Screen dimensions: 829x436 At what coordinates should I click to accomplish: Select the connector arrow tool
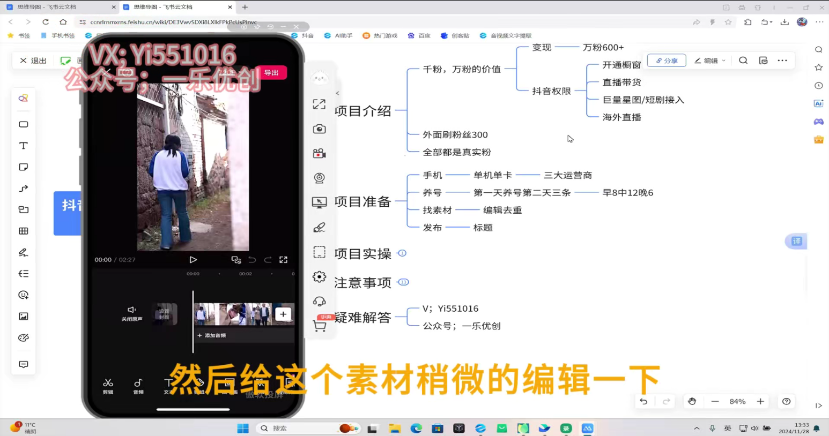pyautogui.click(x=24, y=189)
